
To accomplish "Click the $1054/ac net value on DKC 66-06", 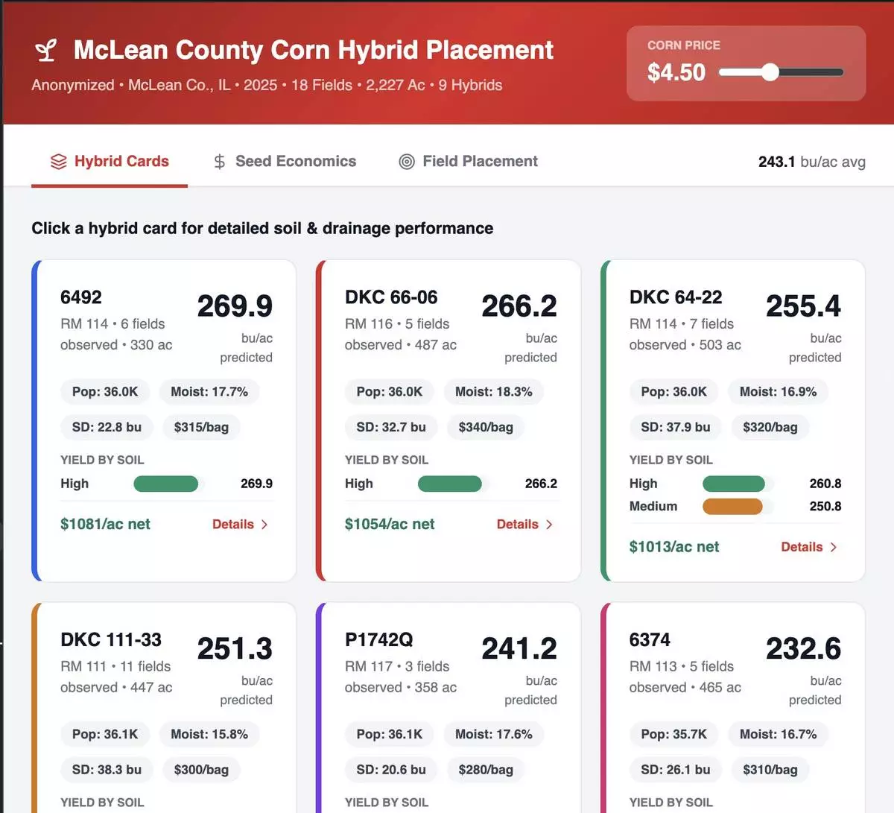I will pyautogui.click(x=390, y=524).
